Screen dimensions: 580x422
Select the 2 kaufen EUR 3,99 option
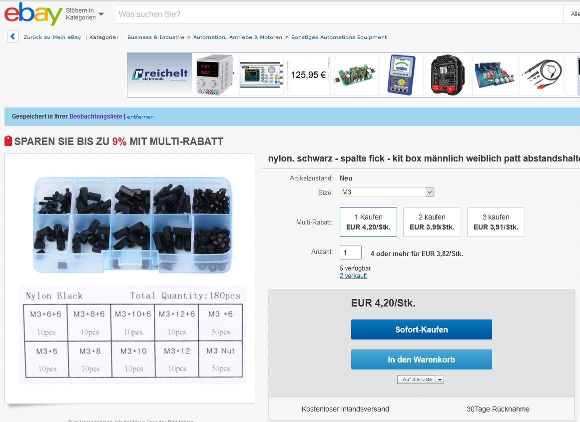432,222
